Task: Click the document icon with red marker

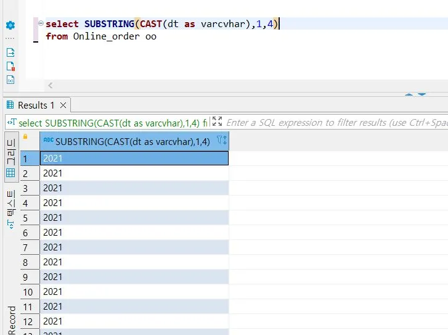Action: click(10, 66)
